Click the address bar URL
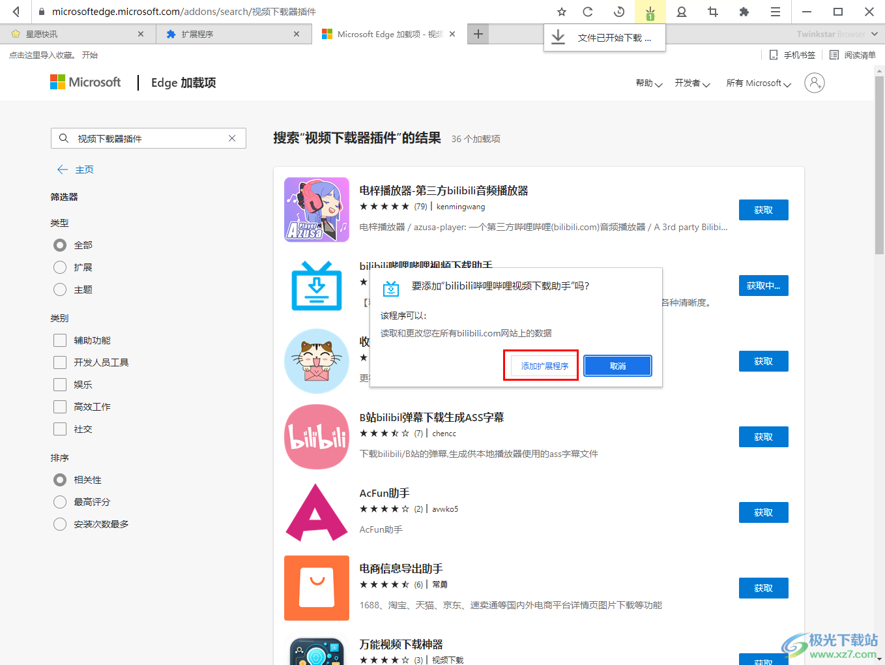Image resolution: width=885 pixels, height=665 pixels. [184, 12]
